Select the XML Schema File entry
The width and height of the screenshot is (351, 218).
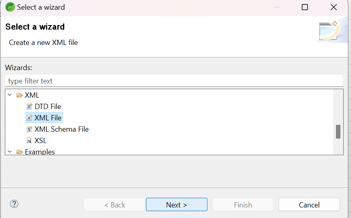pyautogui.click(x=61, y=129)
